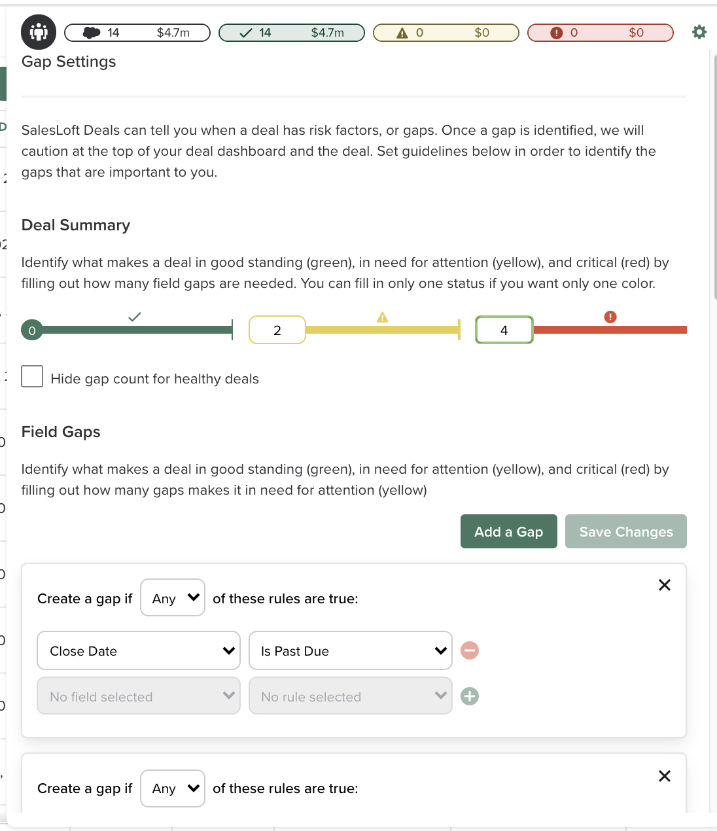Click the Save Changes button

pos(625,531)
